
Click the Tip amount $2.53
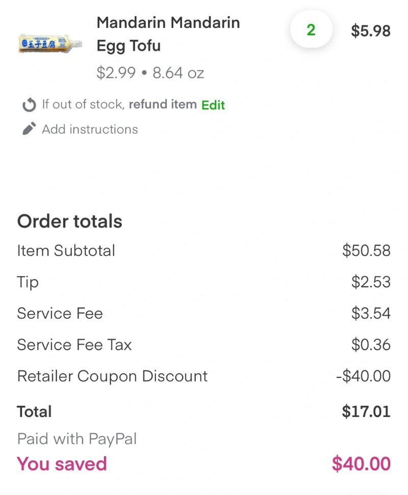click(x=371, y=282)
